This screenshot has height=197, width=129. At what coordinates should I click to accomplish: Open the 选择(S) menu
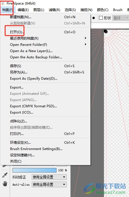(70, 10)
